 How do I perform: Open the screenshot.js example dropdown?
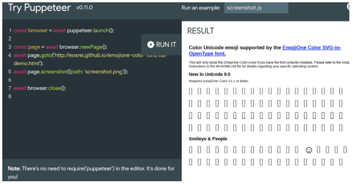256,8
